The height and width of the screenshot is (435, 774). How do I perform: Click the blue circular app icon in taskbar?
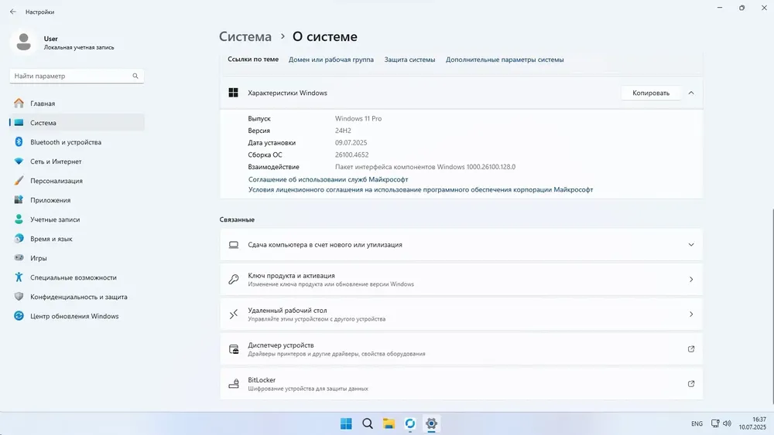(x=409, y=423)
